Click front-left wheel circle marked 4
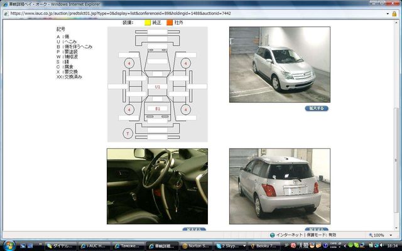402x251 pixels. tap(129, 63)
